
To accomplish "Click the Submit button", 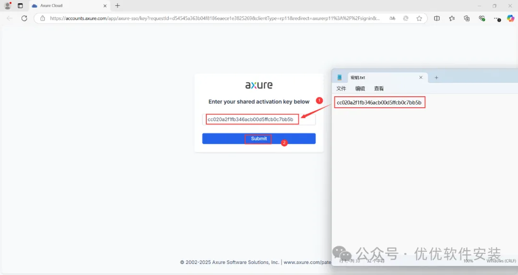I will tap(259, 138).
